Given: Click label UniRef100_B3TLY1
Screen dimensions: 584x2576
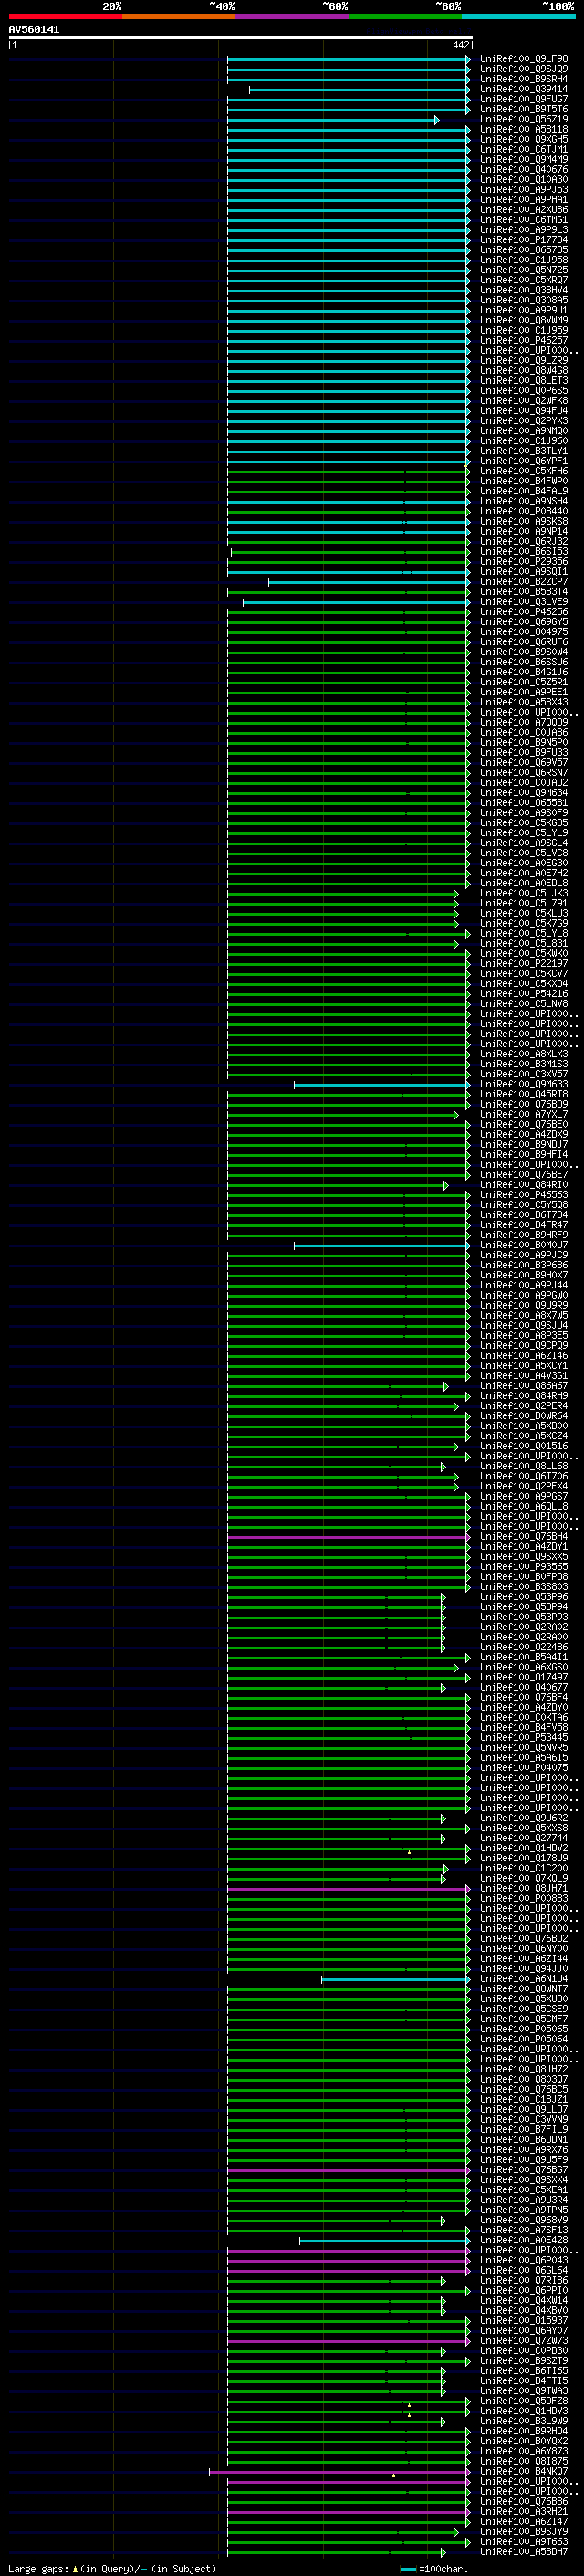Looking at the screenshot, I should (524, 451).
